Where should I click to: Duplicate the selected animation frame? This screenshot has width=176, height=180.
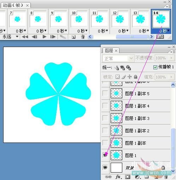pos(74,37)
